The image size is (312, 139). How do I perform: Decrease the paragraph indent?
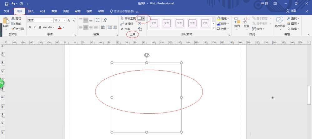(110, 27)
